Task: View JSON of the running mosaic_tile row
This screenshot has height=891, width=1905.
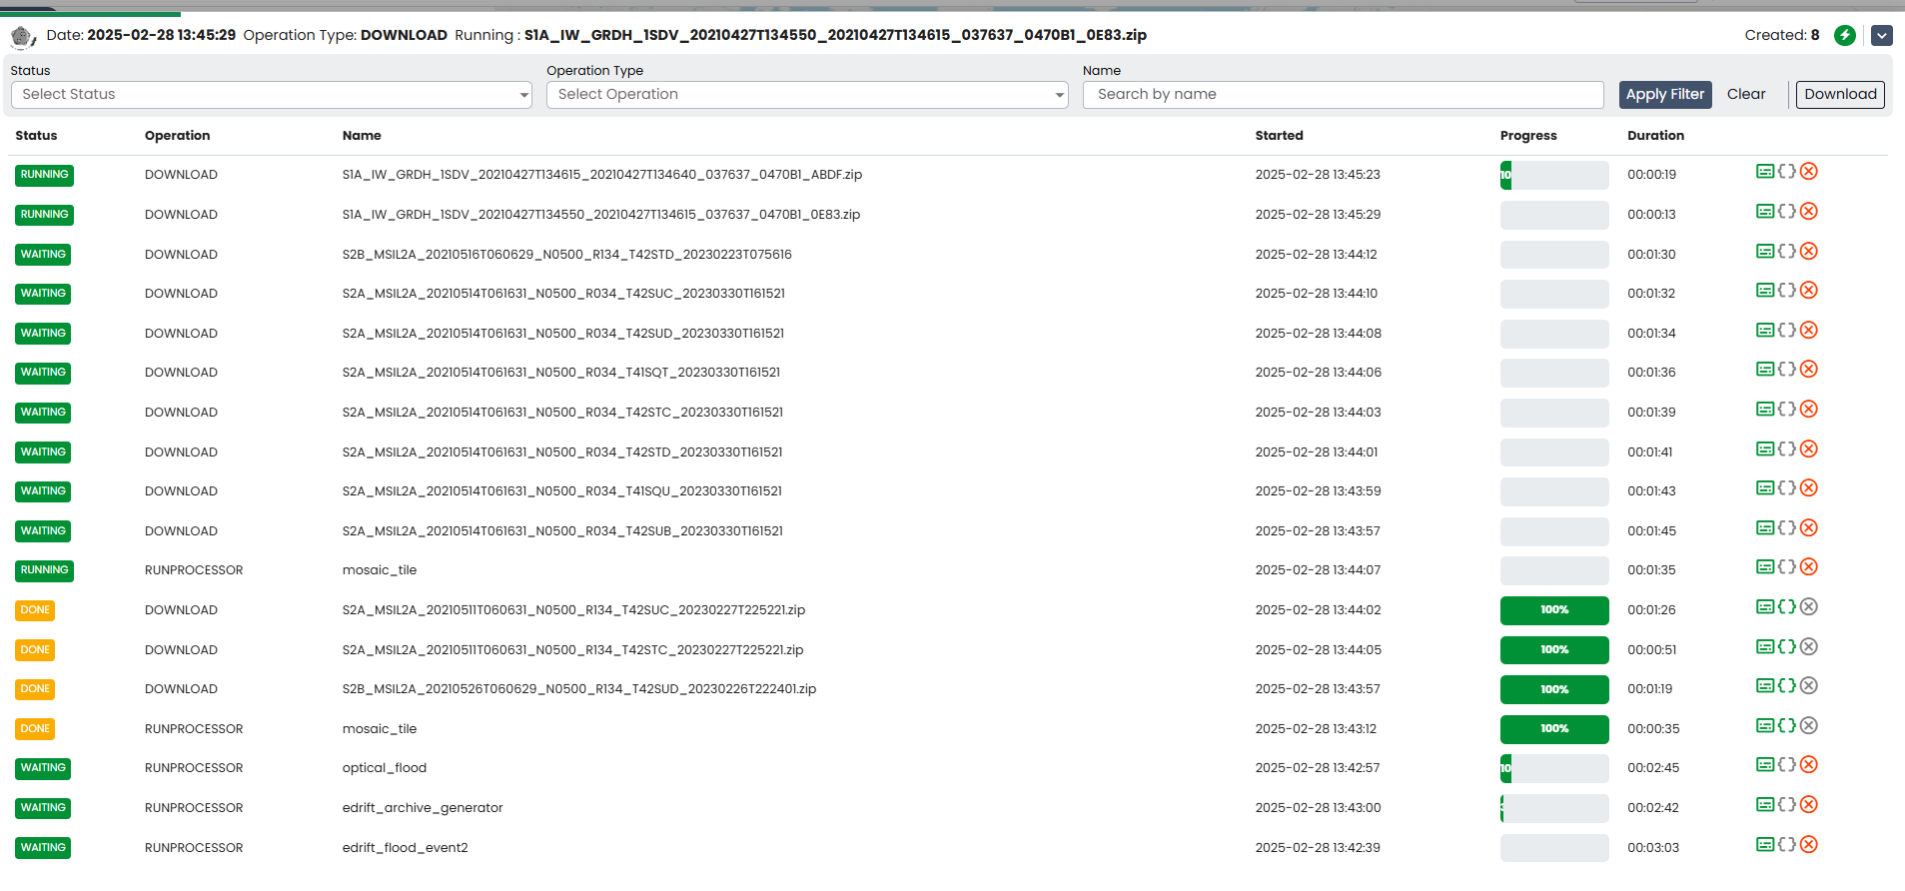Action: 1787,567
